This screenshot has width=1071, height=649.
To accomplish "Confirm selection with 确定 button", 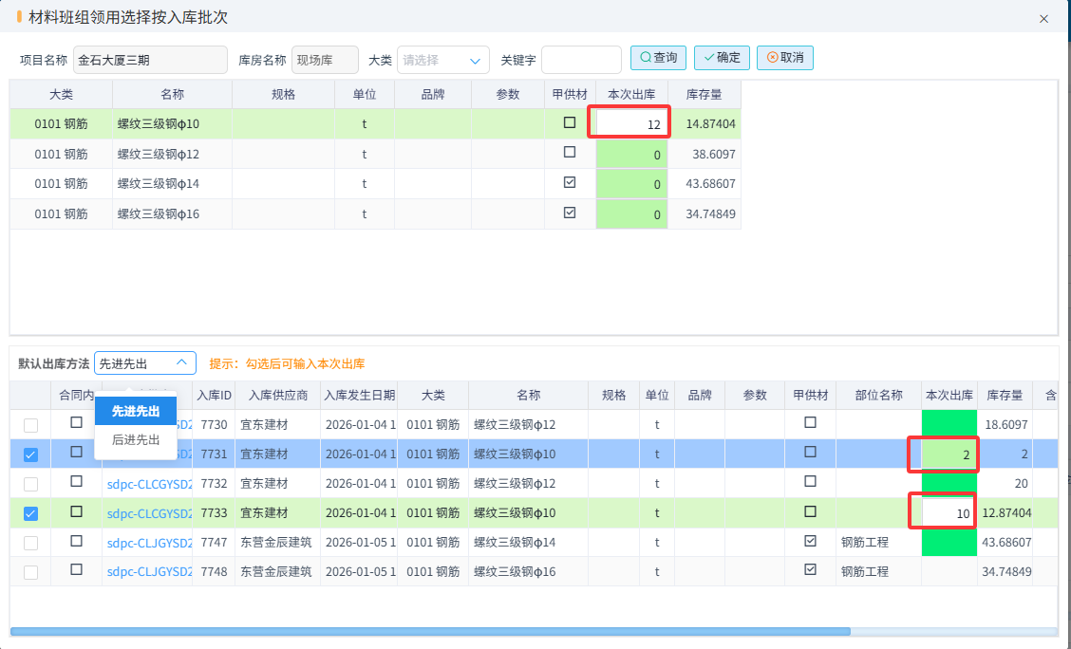I will tap(722, 58).
